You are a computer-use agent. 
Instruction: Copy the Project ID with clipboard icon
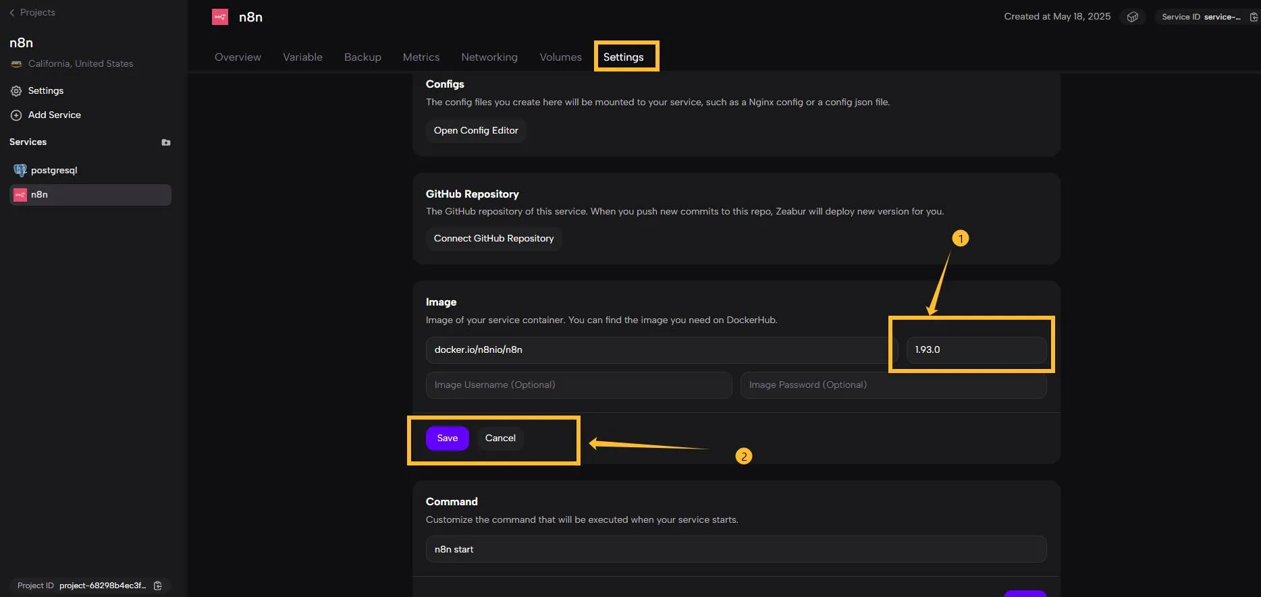point(158,586)
